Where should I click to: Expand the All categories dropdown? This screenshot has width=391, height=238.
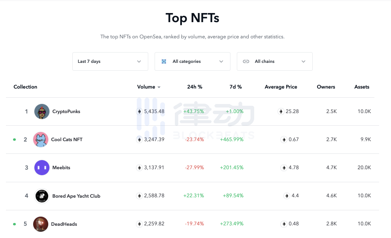click(x=193, y=62)
